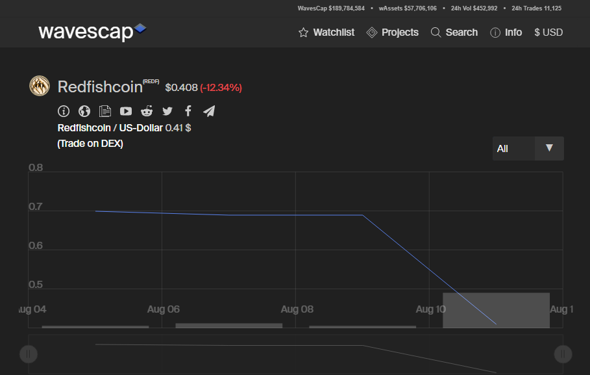Viewport: 590px width, 375px height.
Task: Click the 24h Trades 11,125 stat
Action: click(537, 8)
